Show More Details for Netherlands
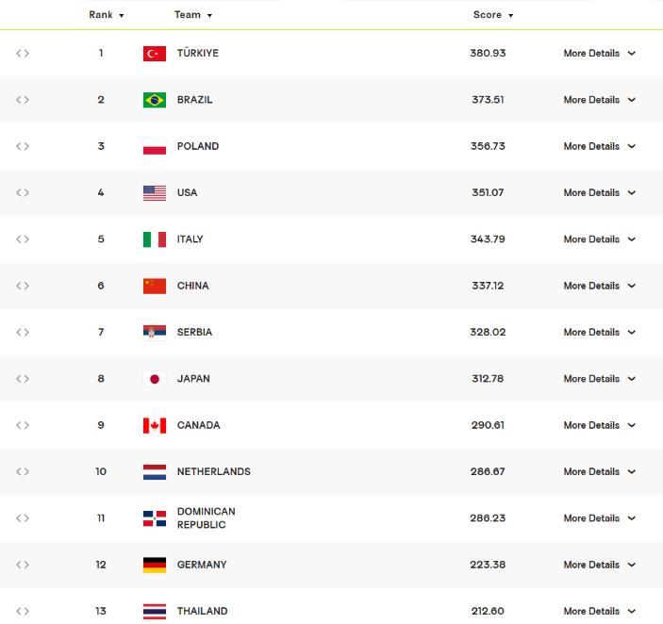663x624 pixels. click(599, 471)
